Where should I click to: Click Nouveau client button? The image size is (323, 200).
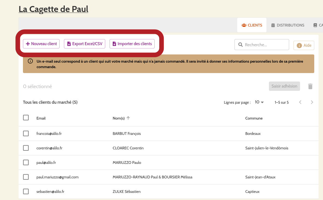(x=41, y=44)
